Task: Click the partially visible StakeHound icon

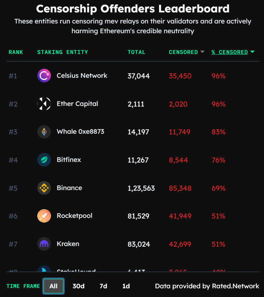Action: click(44, 269)
